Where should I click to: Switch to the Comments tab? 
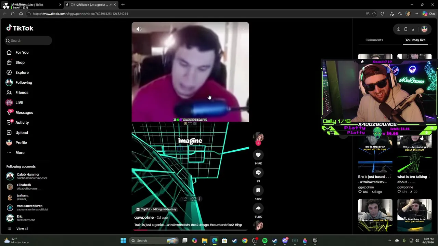[374, 40]
